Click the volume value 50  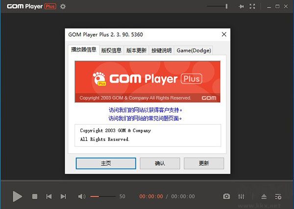tap(122, 196)
